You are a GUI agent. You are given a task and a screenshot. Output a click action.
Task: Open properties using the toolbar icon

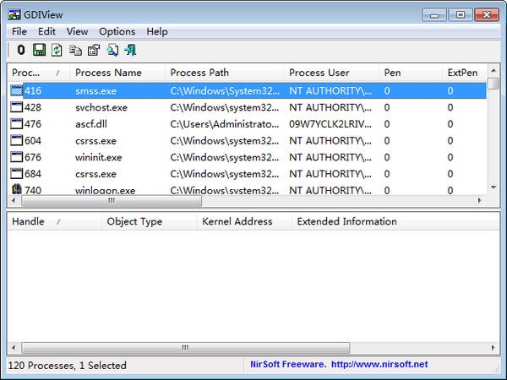[94, 51]
